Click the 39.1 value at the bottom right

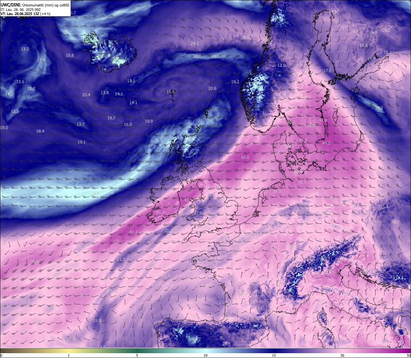tap(363, 347)
